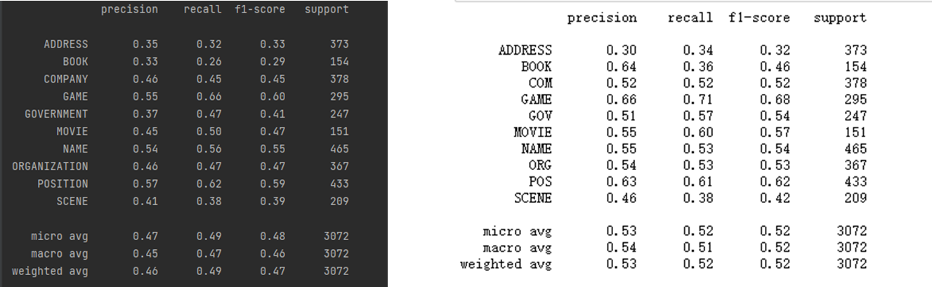Click macro avg label in white table
932x287 pixels.
(517, 248)
